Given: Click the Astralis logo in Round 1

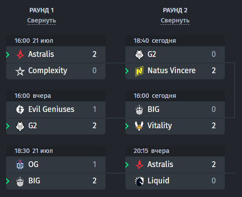Looking at the screenshot, I should (x=20, y=54).
